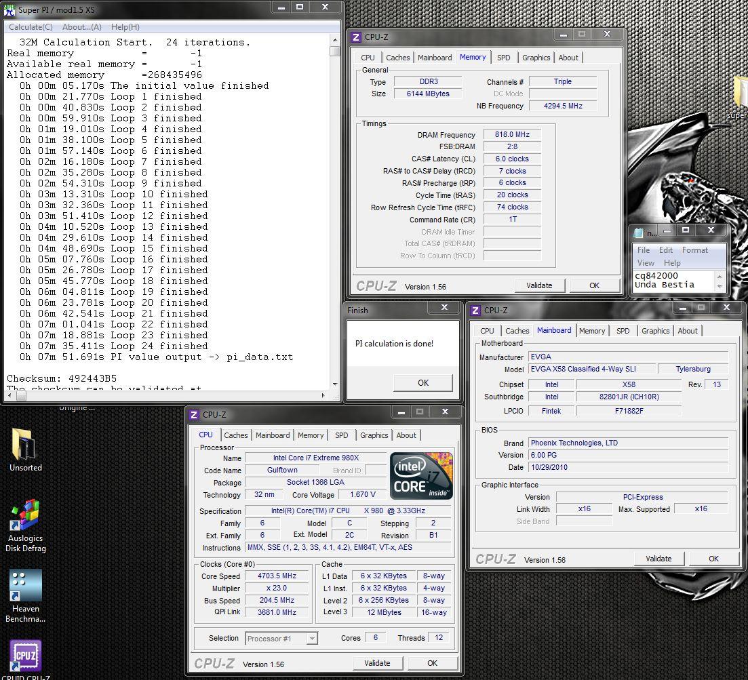Click DRAM Frequency value 818.0 MHz
This screenshot has height=680, width=748.
(512, 135)
